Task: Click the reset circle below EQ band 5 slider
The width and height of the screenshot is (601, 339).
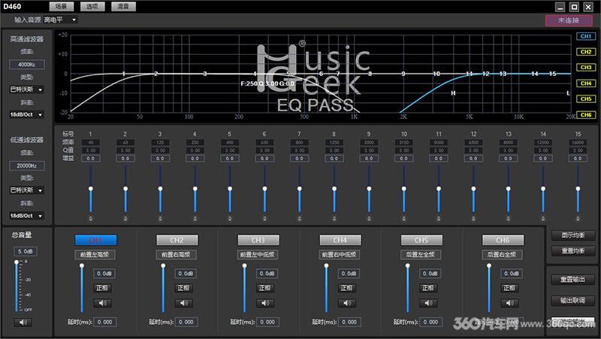Action: coord(230,219)
